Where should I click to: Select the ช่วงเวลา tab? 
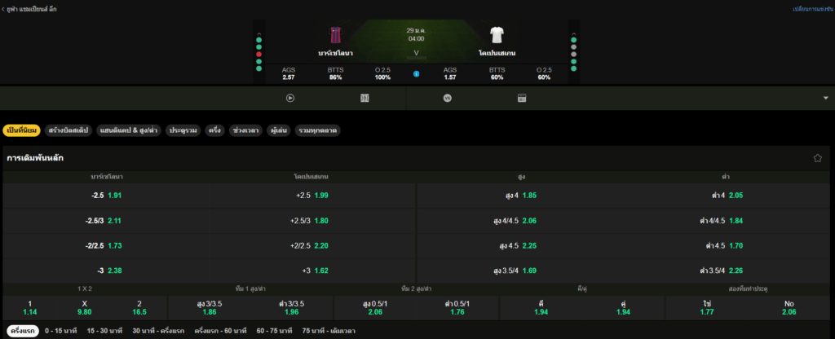pyautogui.click(x=246, y=130)
